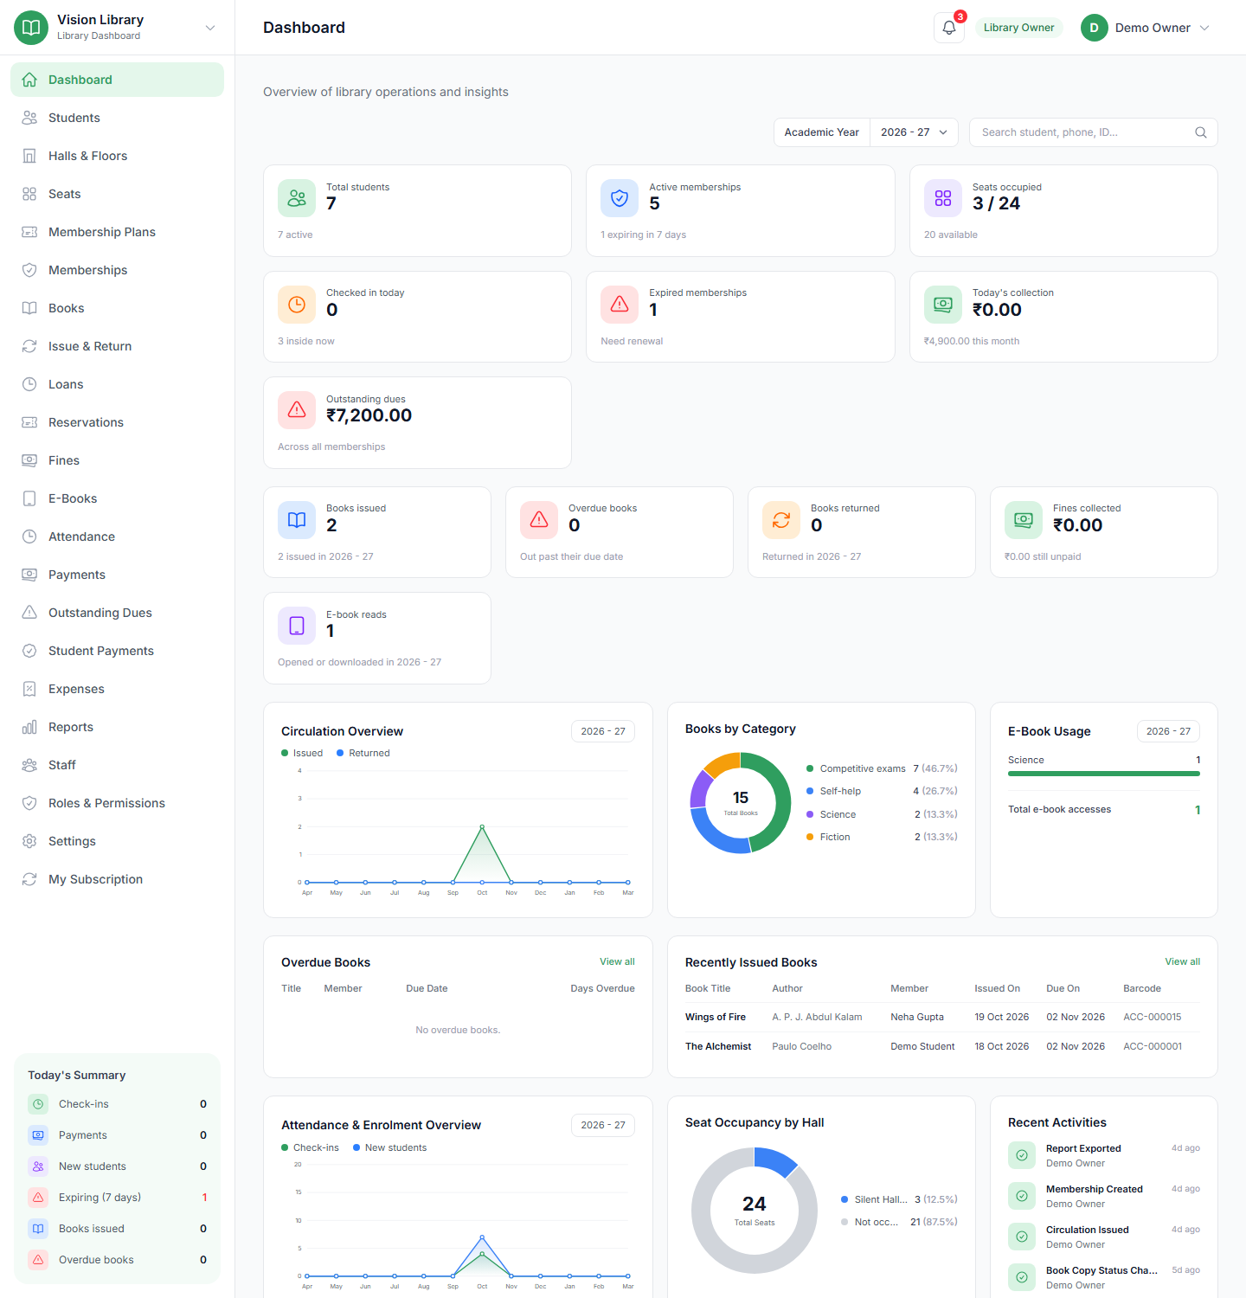Toggle the Check-ins series legend
Viewport: 1246px width, 1298px height.
310,1147
